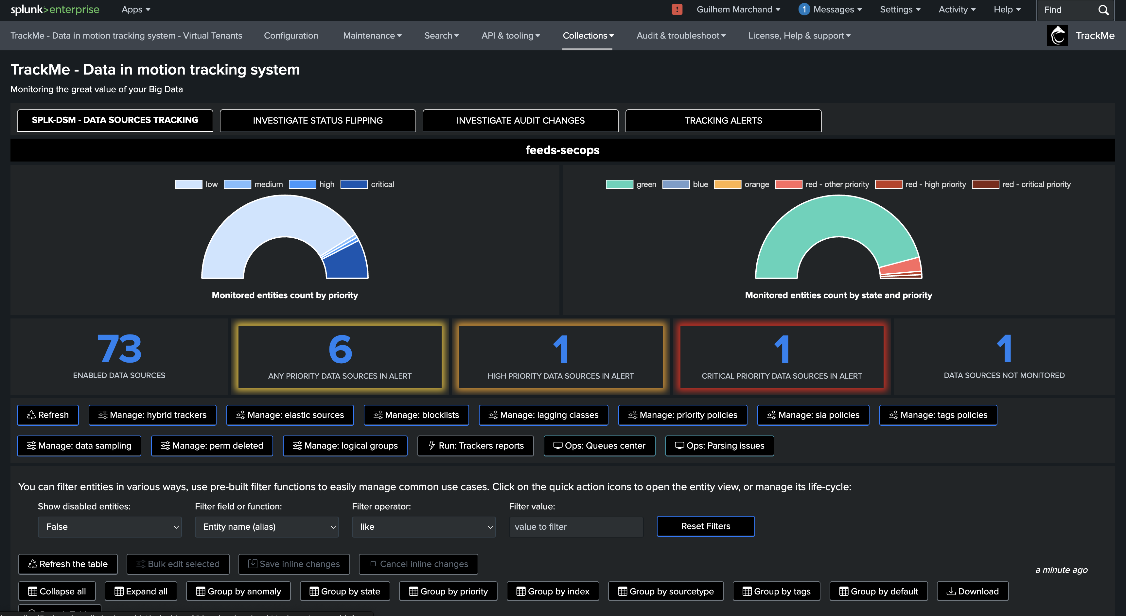Click the download arrow icon on Download
Viewport: 1126px width, 616px height.
click(x=951, y=591)
